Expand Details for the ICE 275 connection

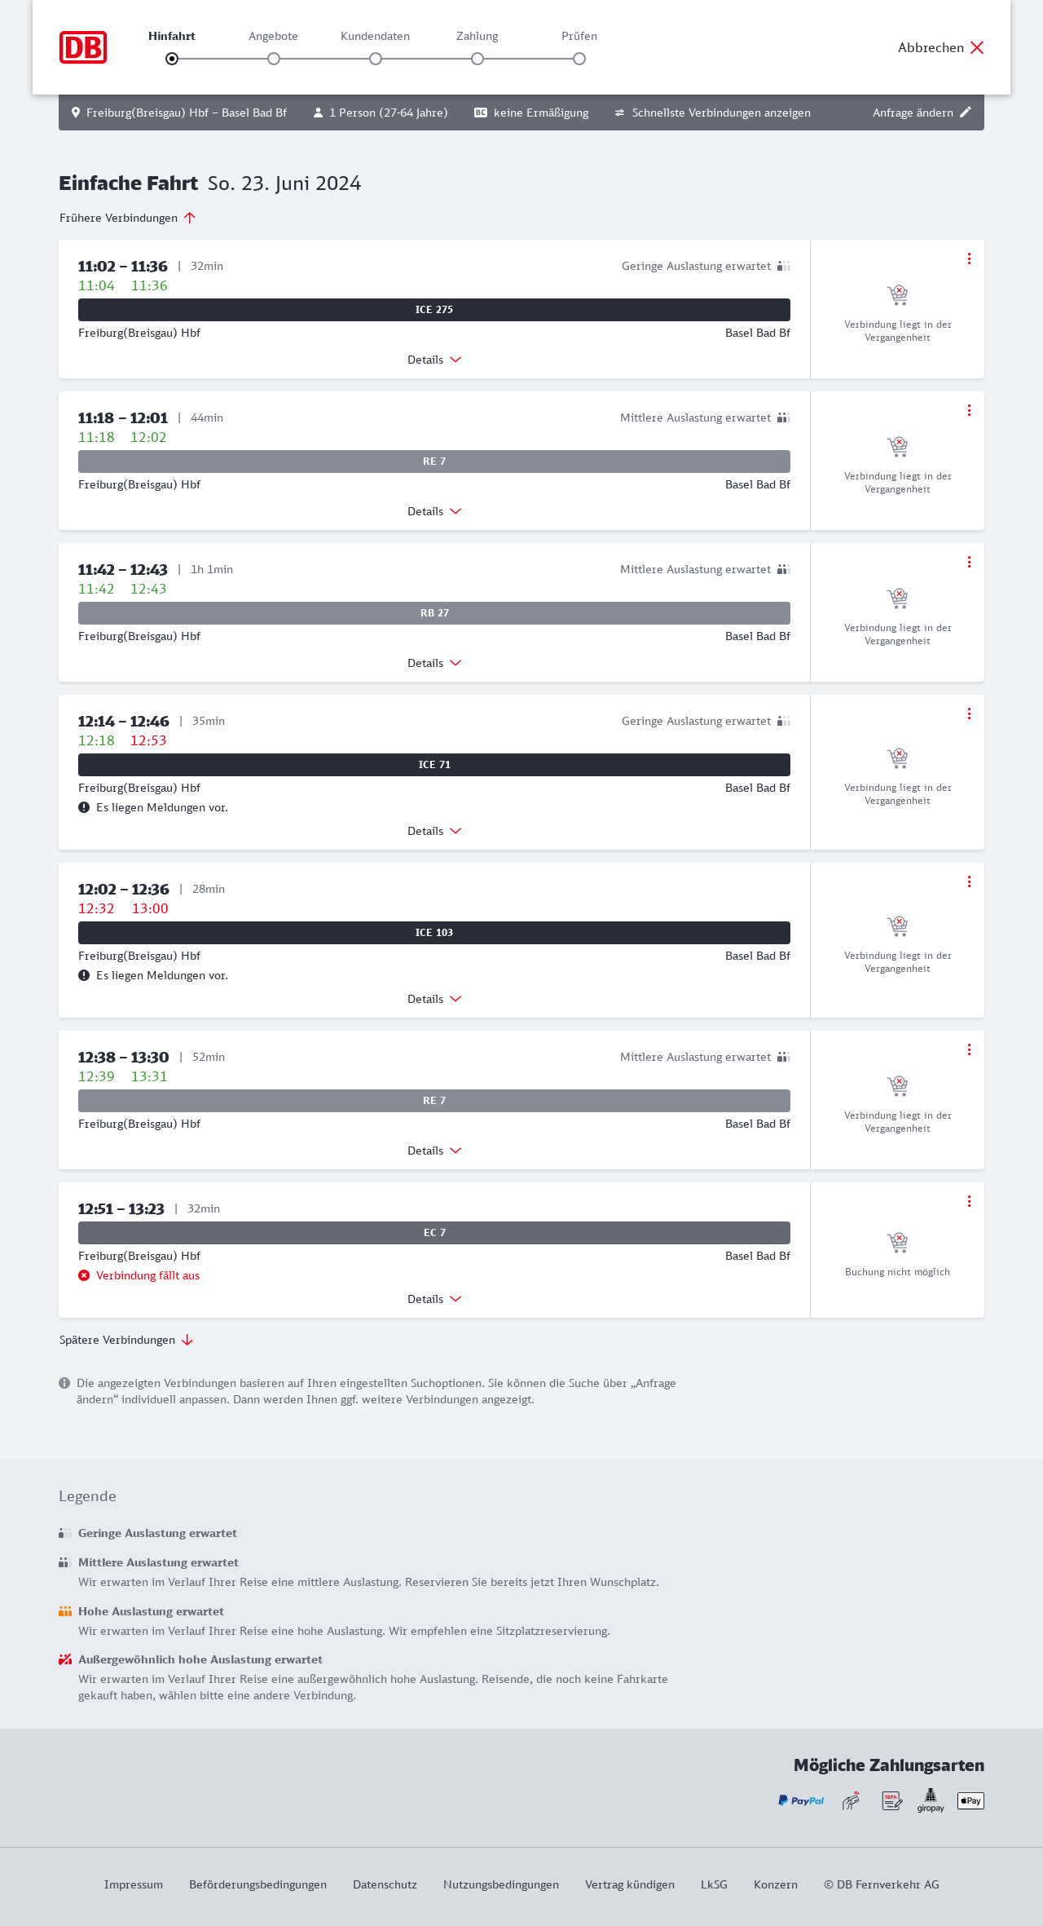(434, 360)
